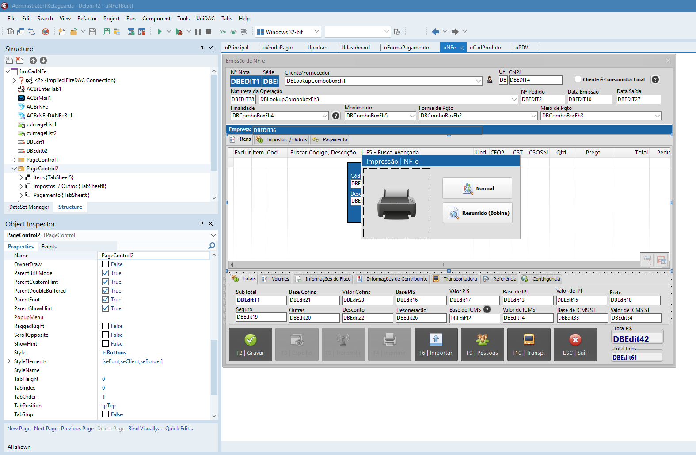This screenshot has width=696, height=455.
Task: Click the person icon beside Cliente/Fornecedor
Action: pyautogui.click(x=490, y=80)
